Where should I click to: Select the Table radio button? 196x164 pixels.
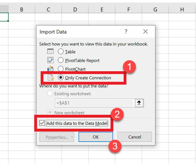coord(61,51)
